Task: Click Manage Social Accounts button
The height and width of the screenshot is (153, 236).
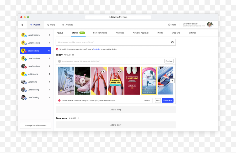Action: pos(35,125)
